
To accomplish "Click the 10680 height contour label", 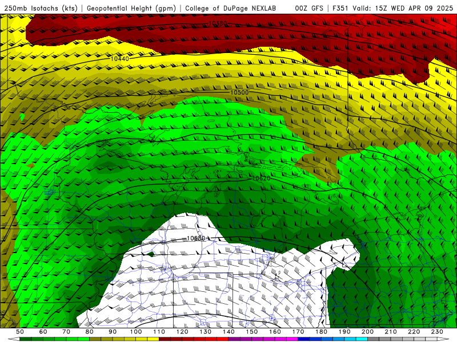I will 196,238.
